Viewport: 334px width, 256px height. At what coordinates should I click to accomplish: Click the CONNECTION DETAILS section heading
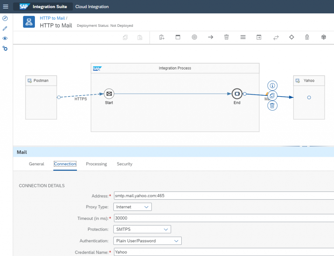tap(42, 186)
